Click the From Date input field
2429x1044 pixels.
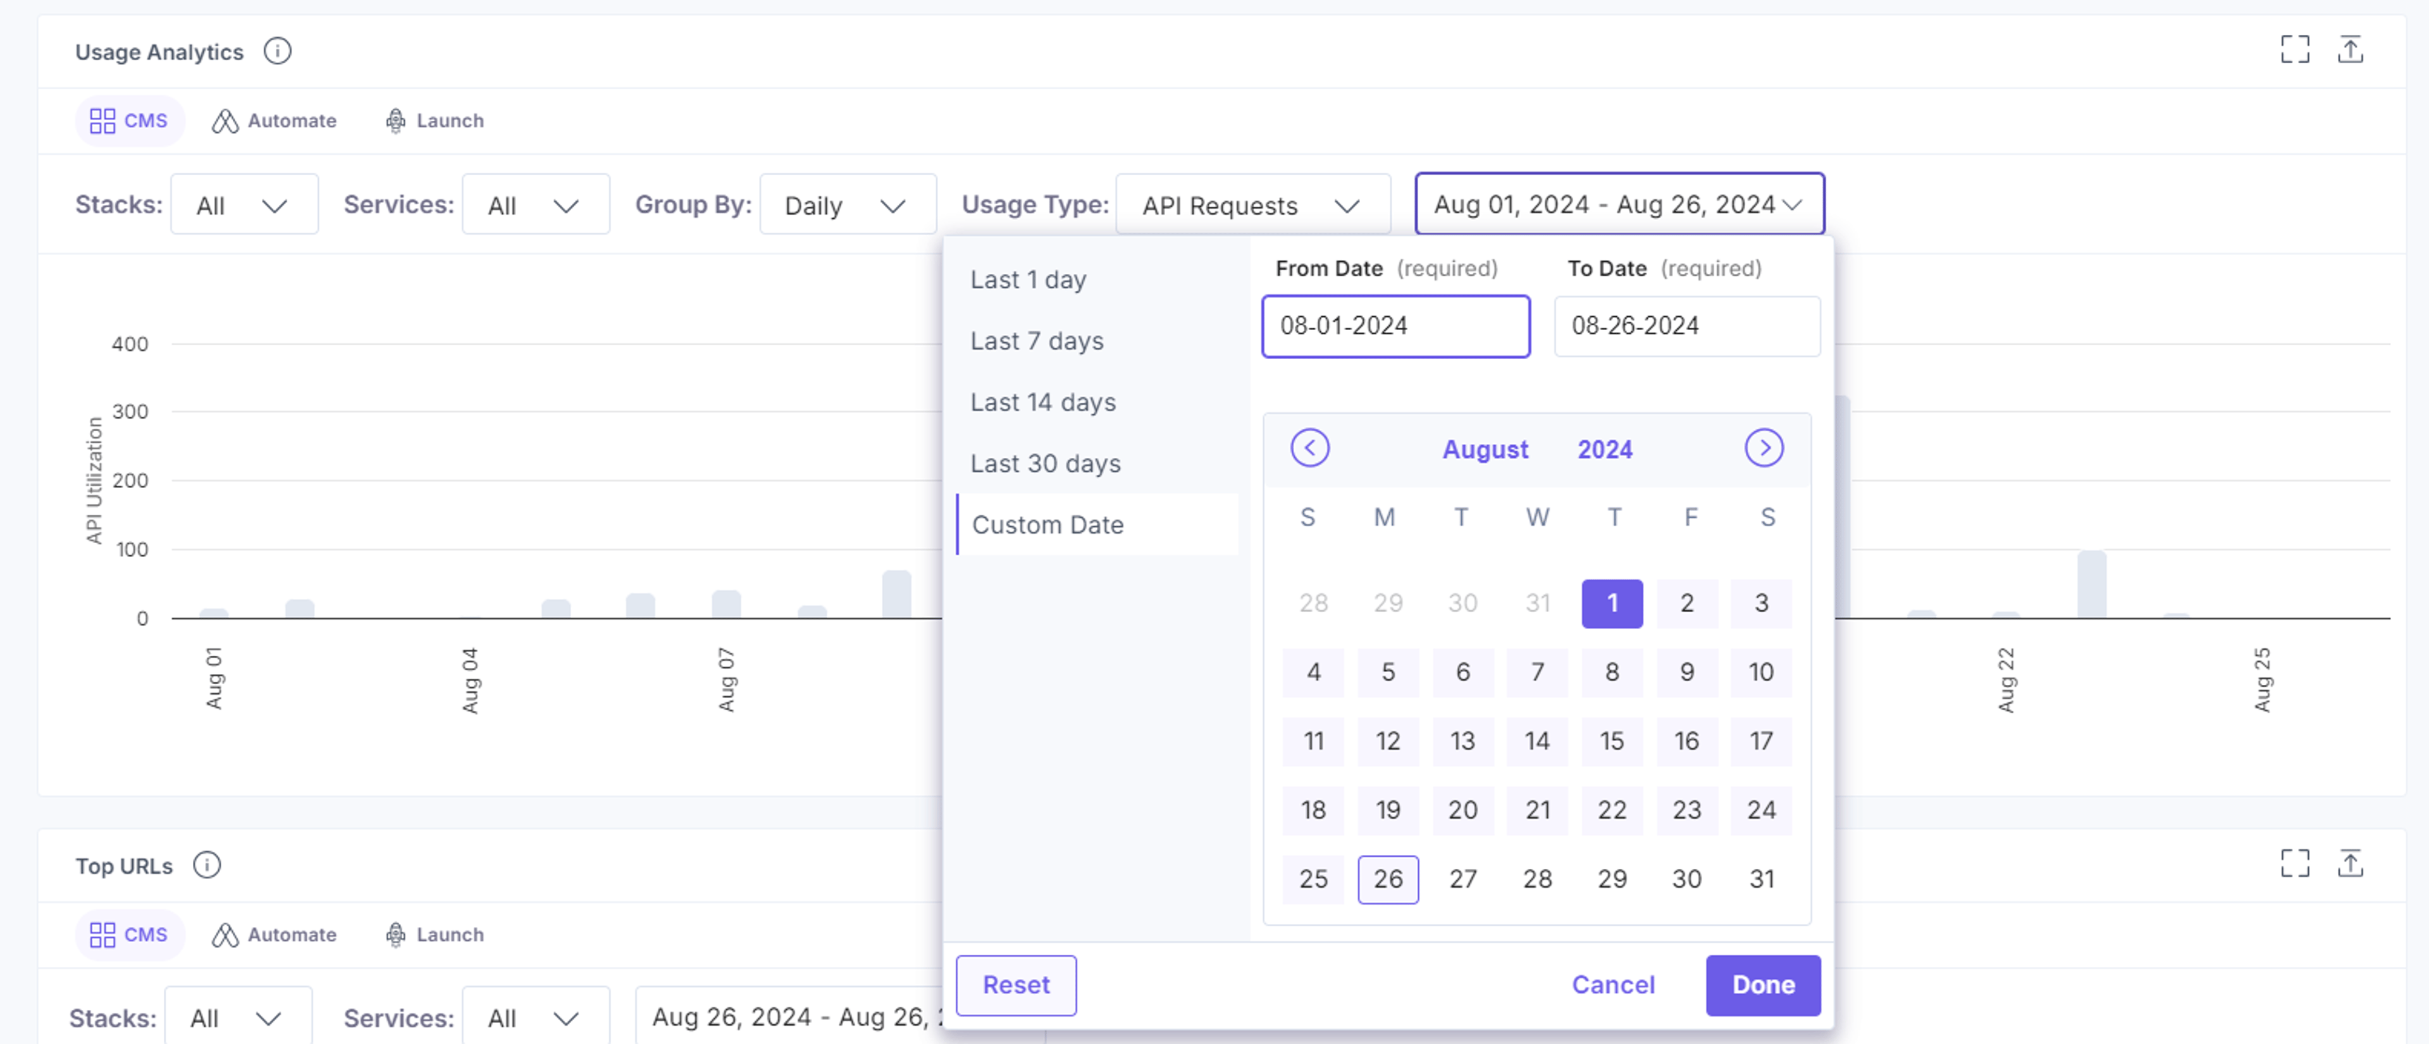pyautogui.click(x=1395, y=326)
